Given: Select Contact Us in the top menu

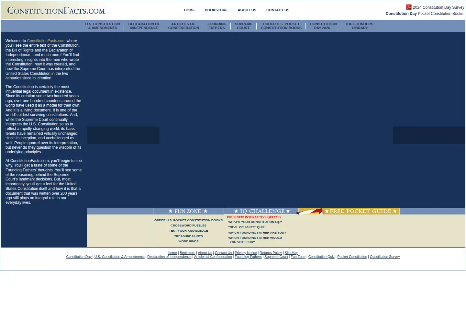Looking at the screenshot, I should pyautogui.click(x=278, y=10).
